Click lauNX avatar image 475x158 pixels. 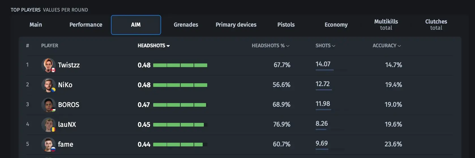point(48,125)
